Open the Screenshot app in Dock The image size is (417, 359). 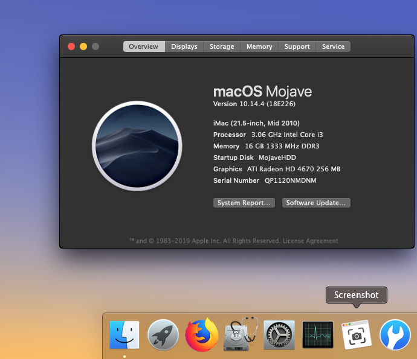357,335
